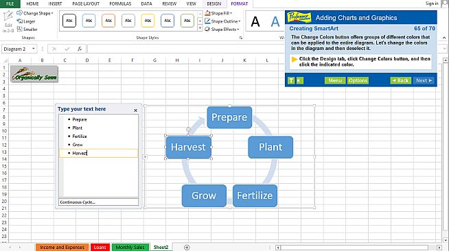The width and height of the screenshot is (449, 251).
Task: Open the Monthly Sales sheet tab
Action: (130, 248)
